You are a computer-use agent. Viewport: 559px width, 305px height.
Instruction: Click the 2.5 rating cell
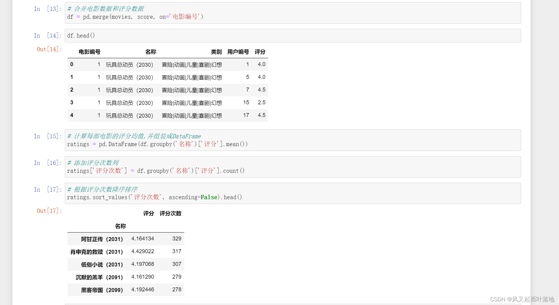261,102
